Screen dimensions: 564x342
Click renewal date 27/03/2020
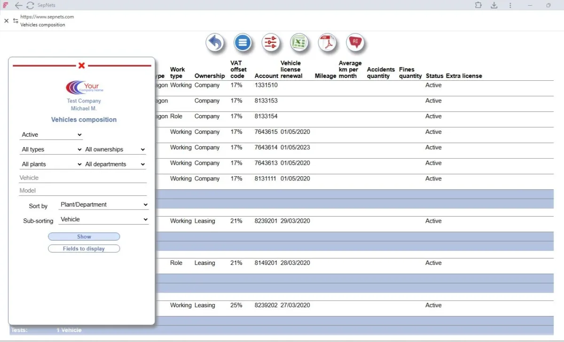click(x=295, y=305)
